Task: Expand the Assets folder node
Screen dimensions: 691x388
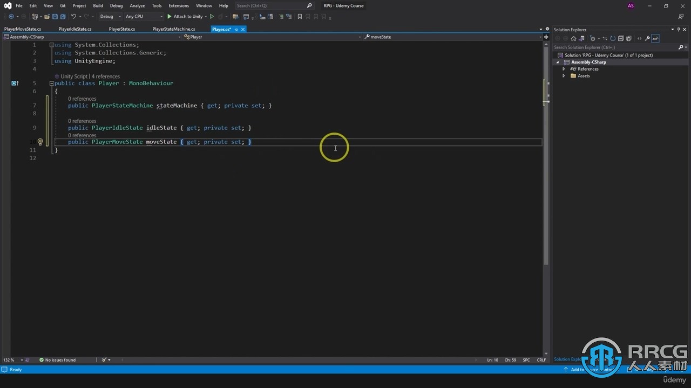Action: pos(564,76)
